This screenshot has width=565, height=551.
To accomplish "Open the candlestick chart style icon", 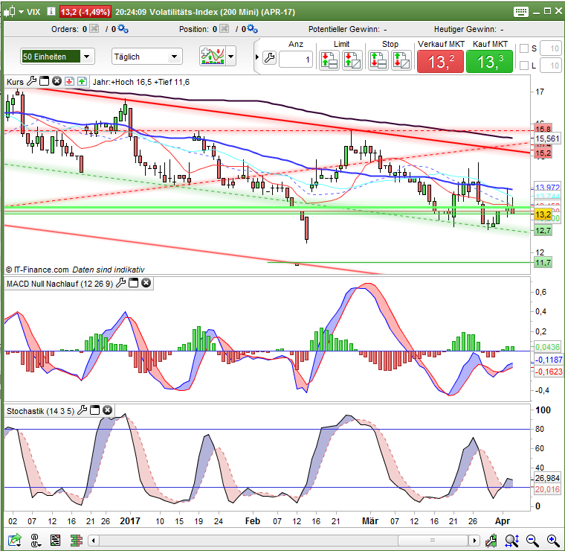I will (10, 12).
